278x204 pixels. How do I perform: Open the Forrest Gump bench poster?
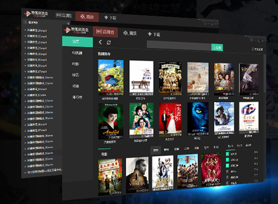click(141, 78)
